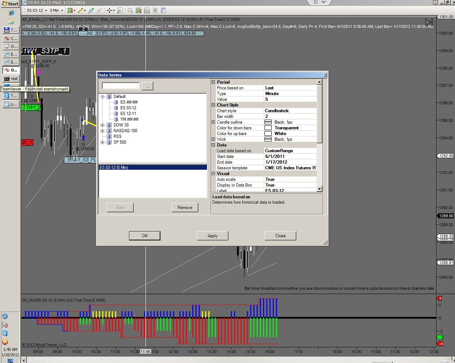This screenshot has width=455, height=363.
Task: Collapse the Chart Style property section
Action: pyautogui.click(x=213, y=105)
